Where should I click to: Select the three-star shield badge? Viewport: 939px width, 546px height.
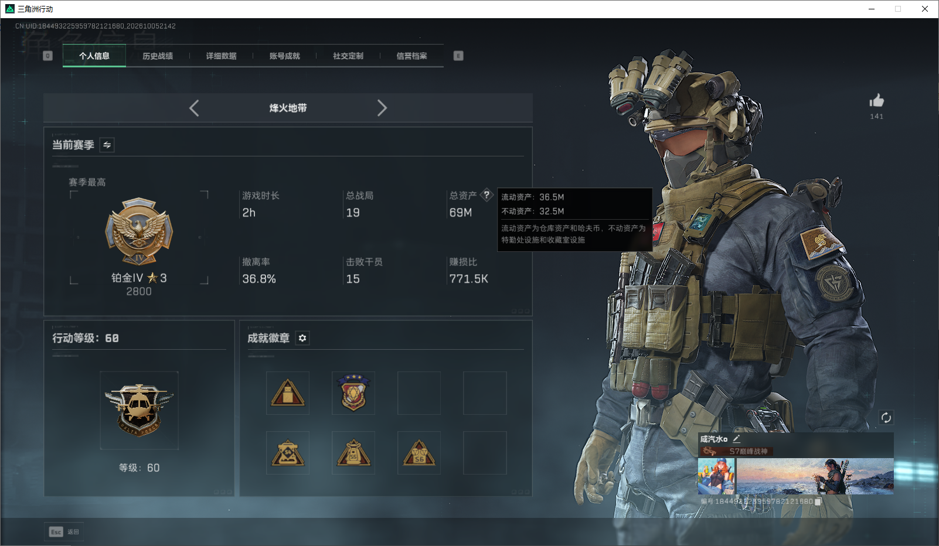[353, 393]
